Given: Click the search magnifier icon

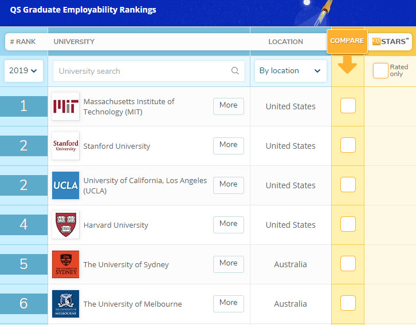Looking at the screenshot, I should (235, 71).
